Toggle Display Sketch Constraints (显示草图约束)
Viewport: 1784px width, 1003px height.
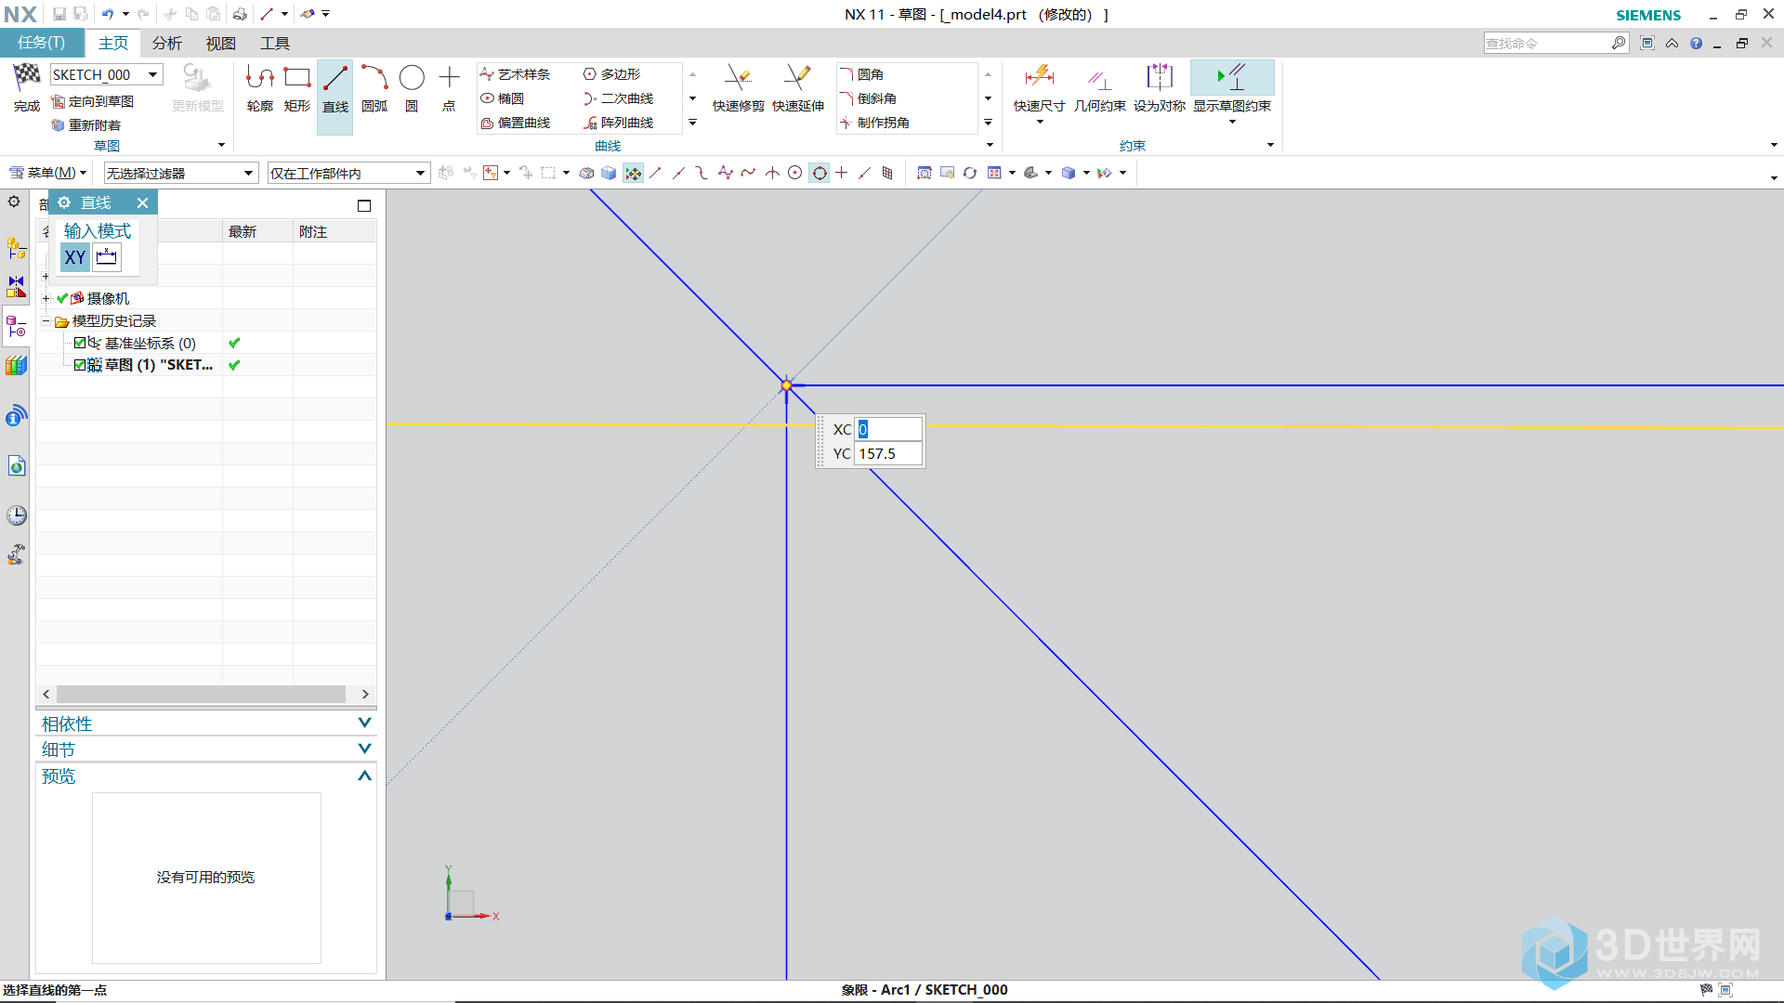[x=1232, y=88]
